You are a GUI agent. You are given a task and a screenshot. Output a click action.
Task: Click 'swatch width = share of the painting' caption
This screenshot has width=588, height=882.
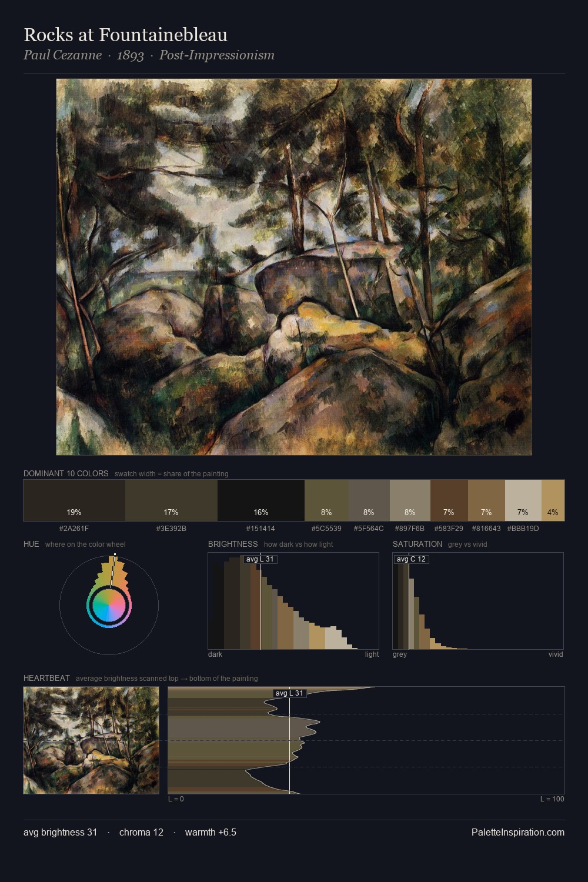(x=172, y=474)
